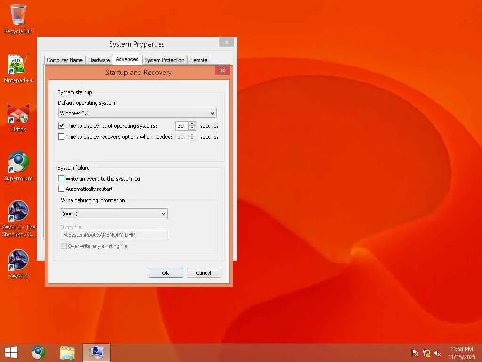Enable the Automatically restart checkbox

pos(62,189)
